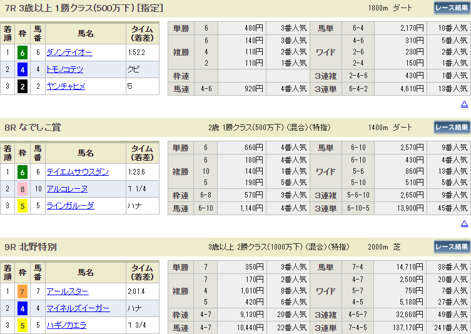Screen dimensions: 471x334
Task: Select 9R 枠連 payout 9,130円
Action: (x=251, y=315)
